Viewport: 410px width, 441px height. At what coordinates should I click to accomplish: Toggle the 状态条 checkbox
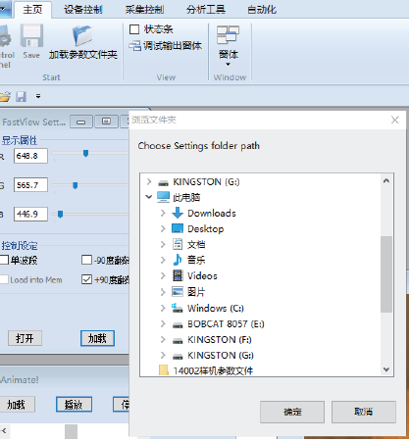click(x=134, y=29)
